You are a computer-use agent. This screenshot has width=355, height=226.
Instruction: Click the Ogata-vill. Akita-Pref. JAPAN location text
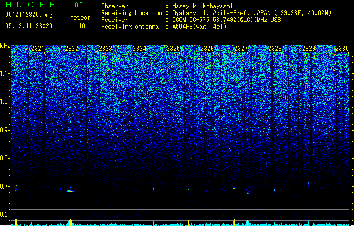point(252,13)
